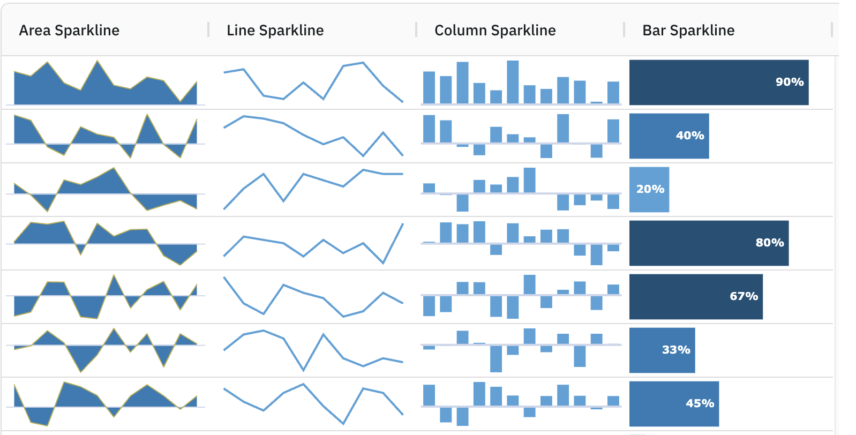Click the second row's Area Sparkline
The height and width of the screenshot is (435, 856).
(106, 136)
